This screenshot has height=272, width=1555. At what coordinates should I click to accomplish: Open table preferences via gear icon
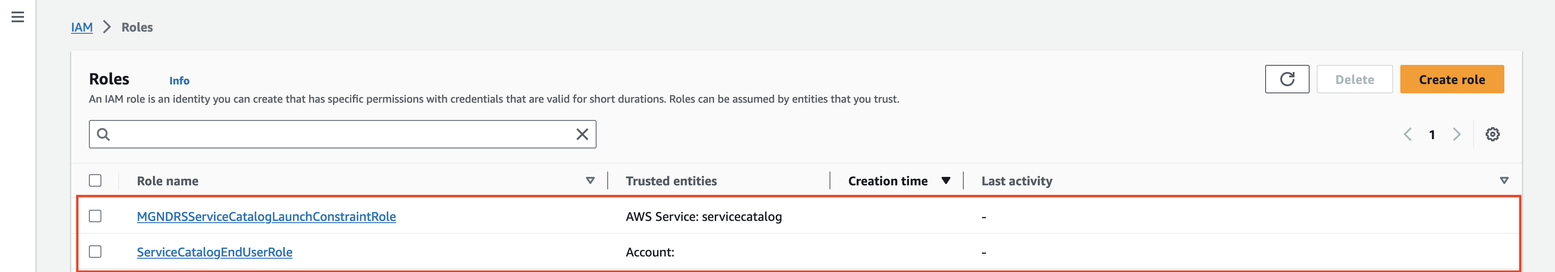coord(1492,134)
